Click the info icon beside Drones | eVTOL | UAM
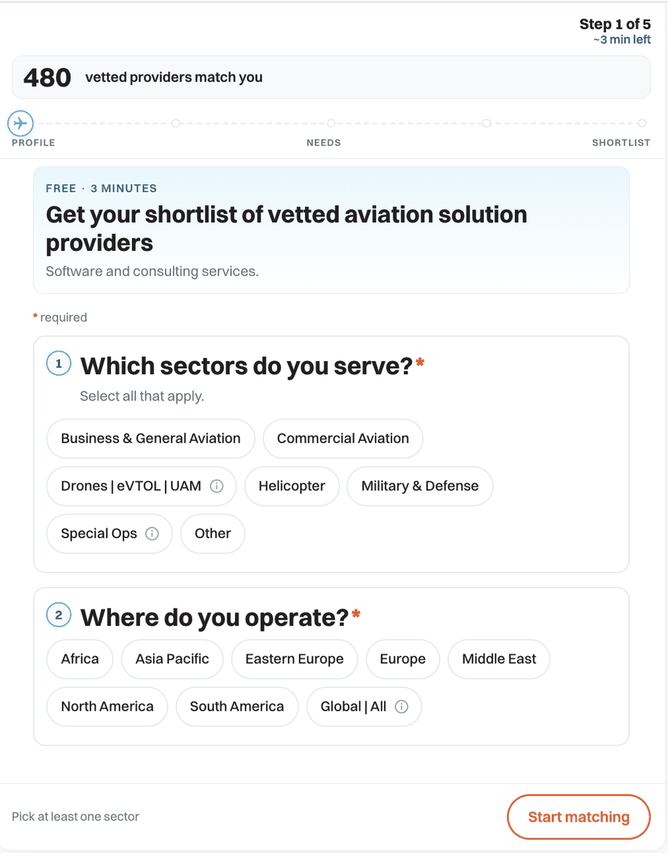Image resolution: width=668 pixels, height=853 pixels. (x=216, y=486)
